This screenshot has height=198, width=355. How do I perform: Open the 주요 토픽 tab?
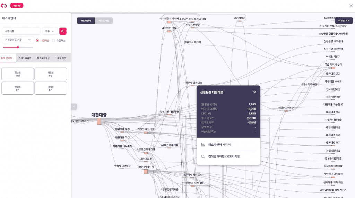(x=62, y=58)
